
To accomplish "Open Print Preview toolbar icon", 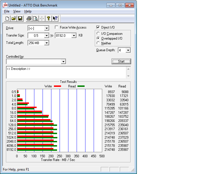I will tap(35, 18).
